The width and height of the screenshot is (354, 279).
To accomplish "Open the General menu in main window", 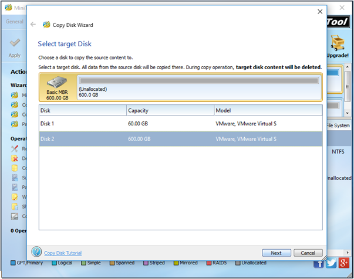I will 15,22.
